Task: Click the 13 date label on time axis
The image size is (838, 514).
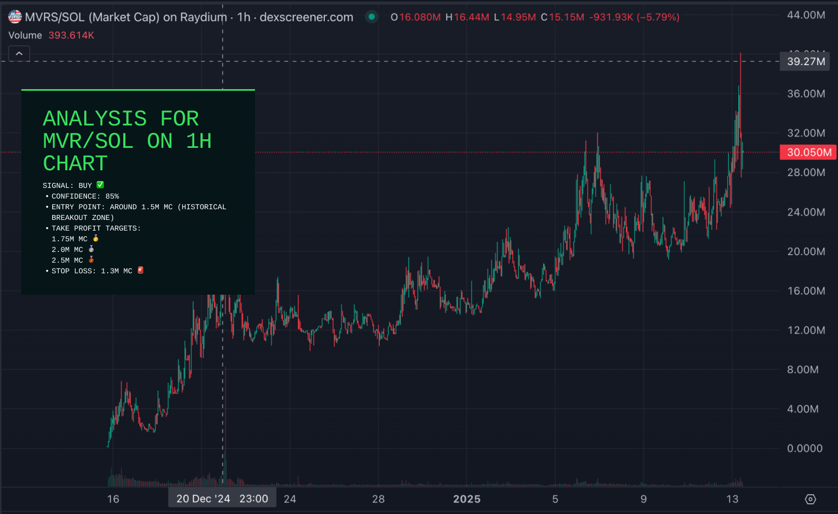Action: tap(732, 499)
